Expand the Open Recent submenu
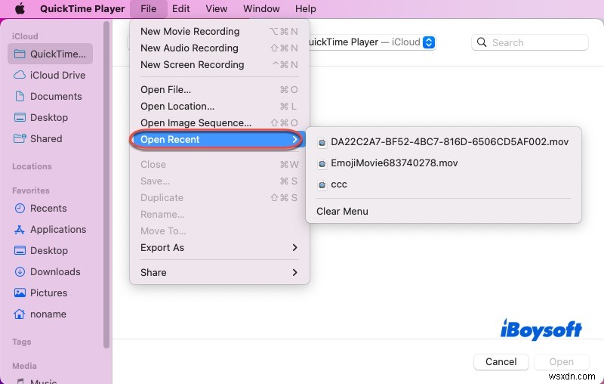Screen dimensions: 604x384 [x=218, y=139]
